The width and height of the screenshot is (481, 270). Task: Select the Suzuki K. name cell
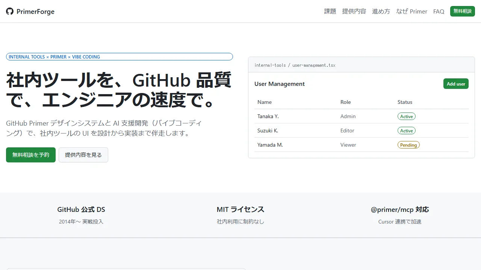pyautogui.click(x=268, y=130)
